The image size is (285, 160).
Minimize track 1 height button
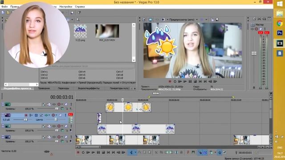[3, 104]
